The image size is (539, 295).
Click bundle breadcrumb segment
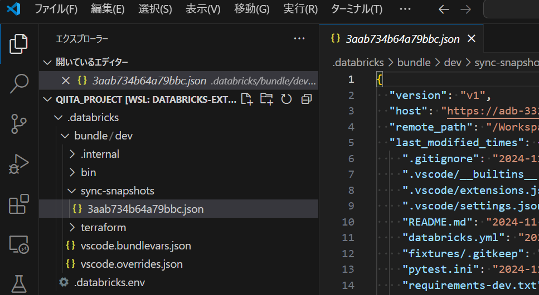[414, 62]
